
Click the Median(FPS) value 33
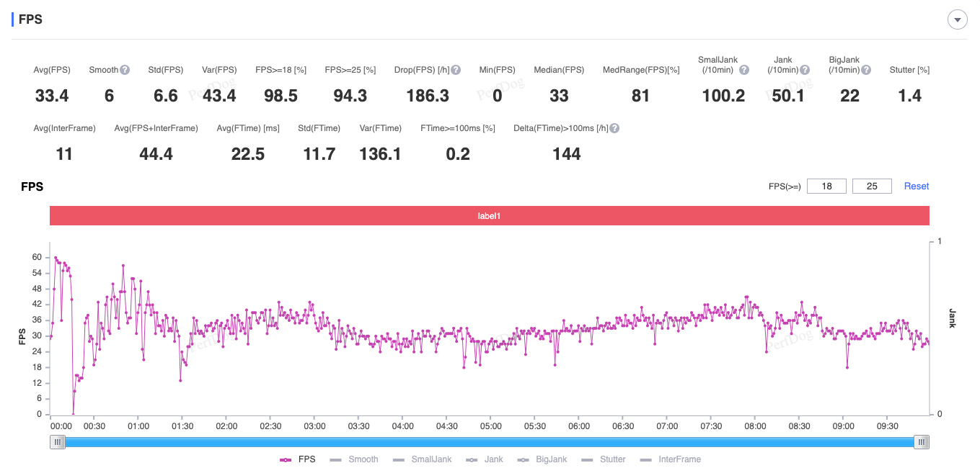559,96
